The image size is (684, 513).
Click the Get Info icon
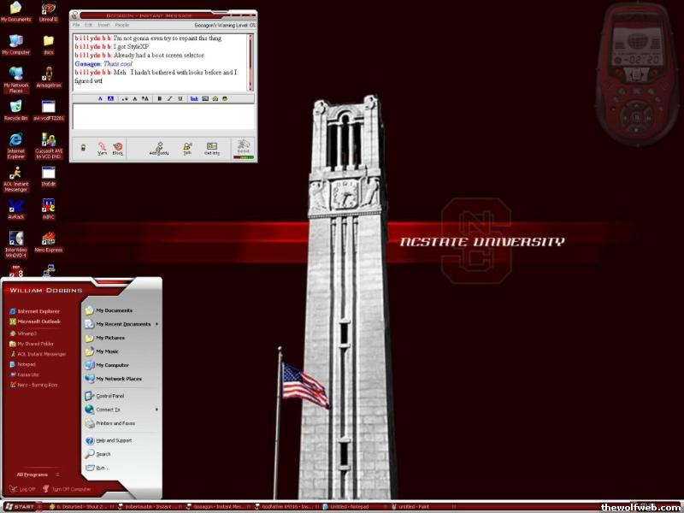212,147
